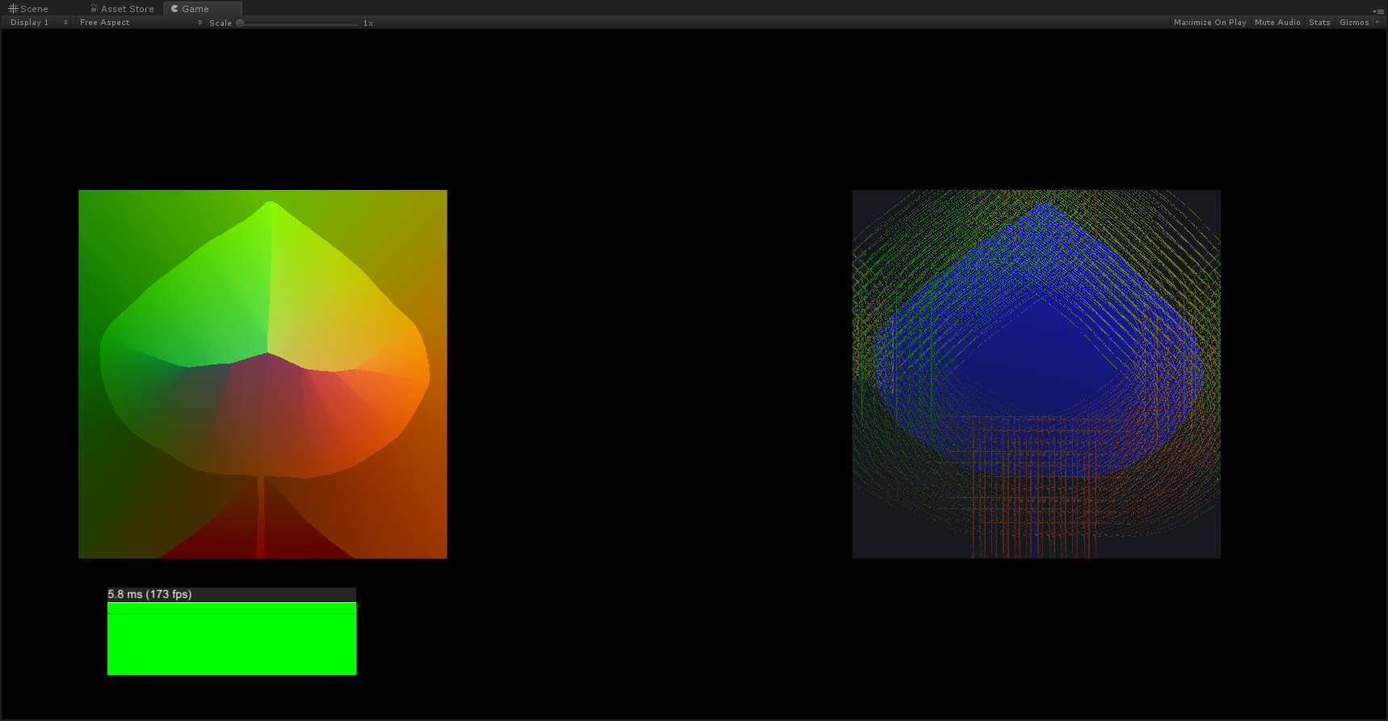Click the 5.8 ms fps counter label

coord(149,594)
